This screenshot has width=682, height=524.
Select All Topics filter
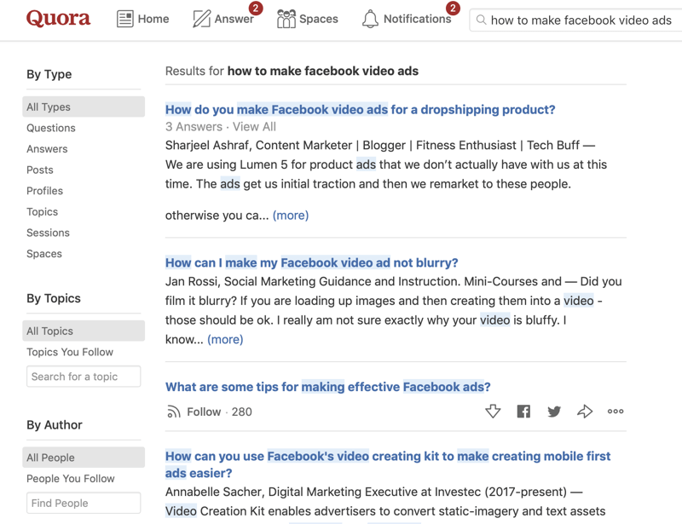click(x=84, y=331)
